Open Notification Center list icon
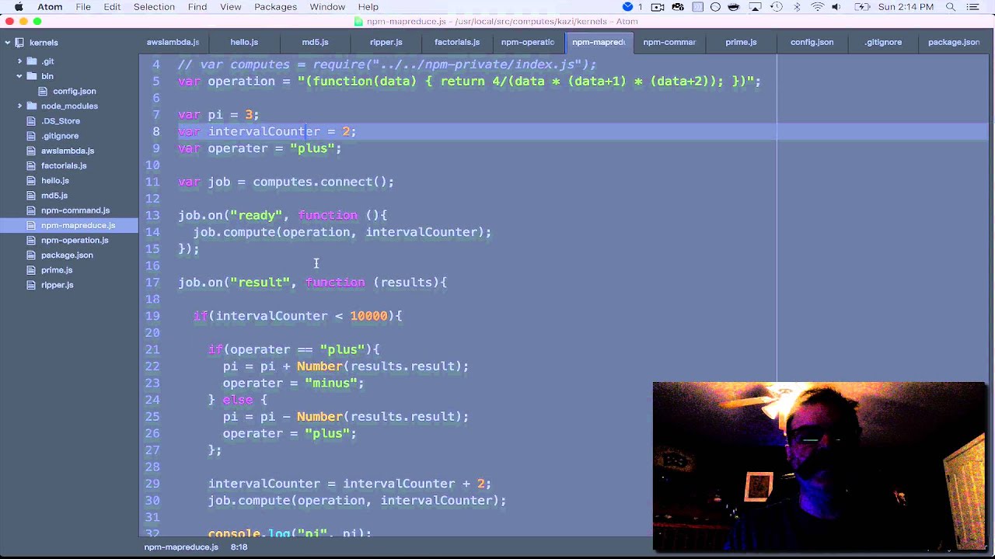Image resolution: width=995 pixels, height=559 pixels. [x=975, y=7]
